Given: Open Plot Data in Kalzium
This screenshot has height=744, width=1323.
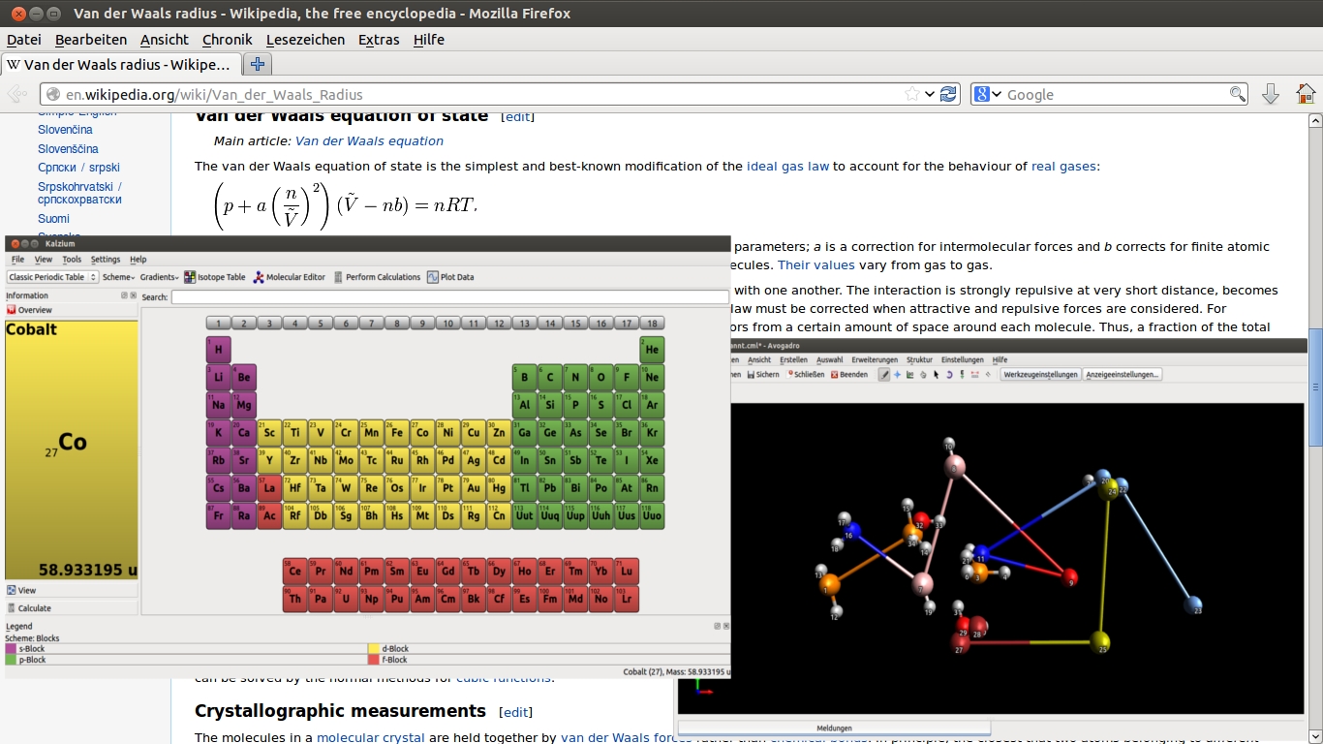Looking at the screenshot, I should (x=450, y=277).
